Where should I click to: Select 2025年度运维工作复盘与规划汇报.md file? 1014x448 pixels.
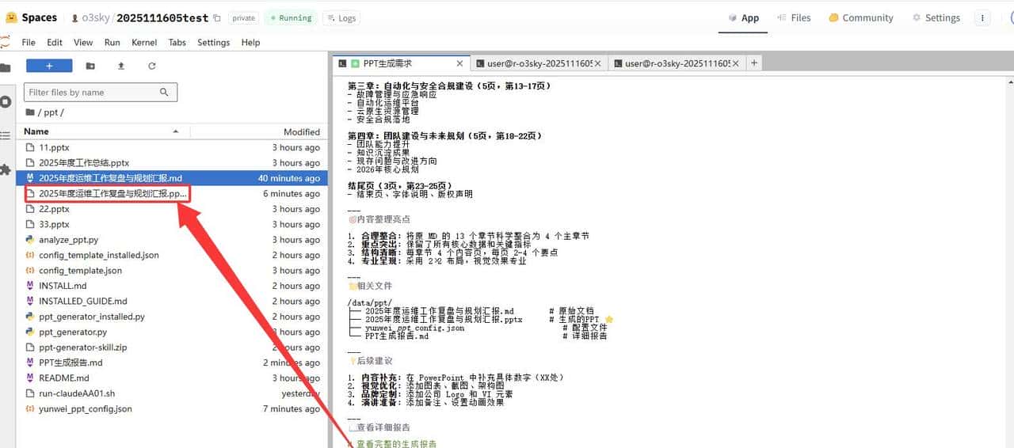pos(171,178)
